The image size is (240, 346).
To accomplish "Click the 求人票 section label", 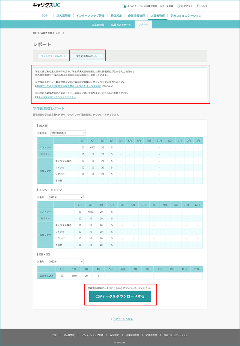I will [43, 126].
